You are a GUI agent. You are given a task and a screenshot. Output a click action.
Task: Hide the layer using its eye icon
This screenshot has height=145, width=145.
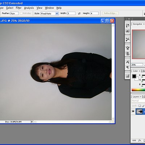133,111
